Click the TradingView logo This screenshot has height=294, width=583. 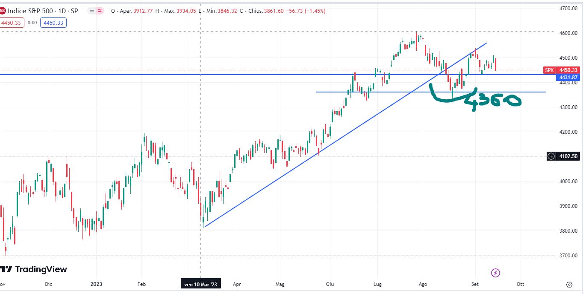pos(33,269)
